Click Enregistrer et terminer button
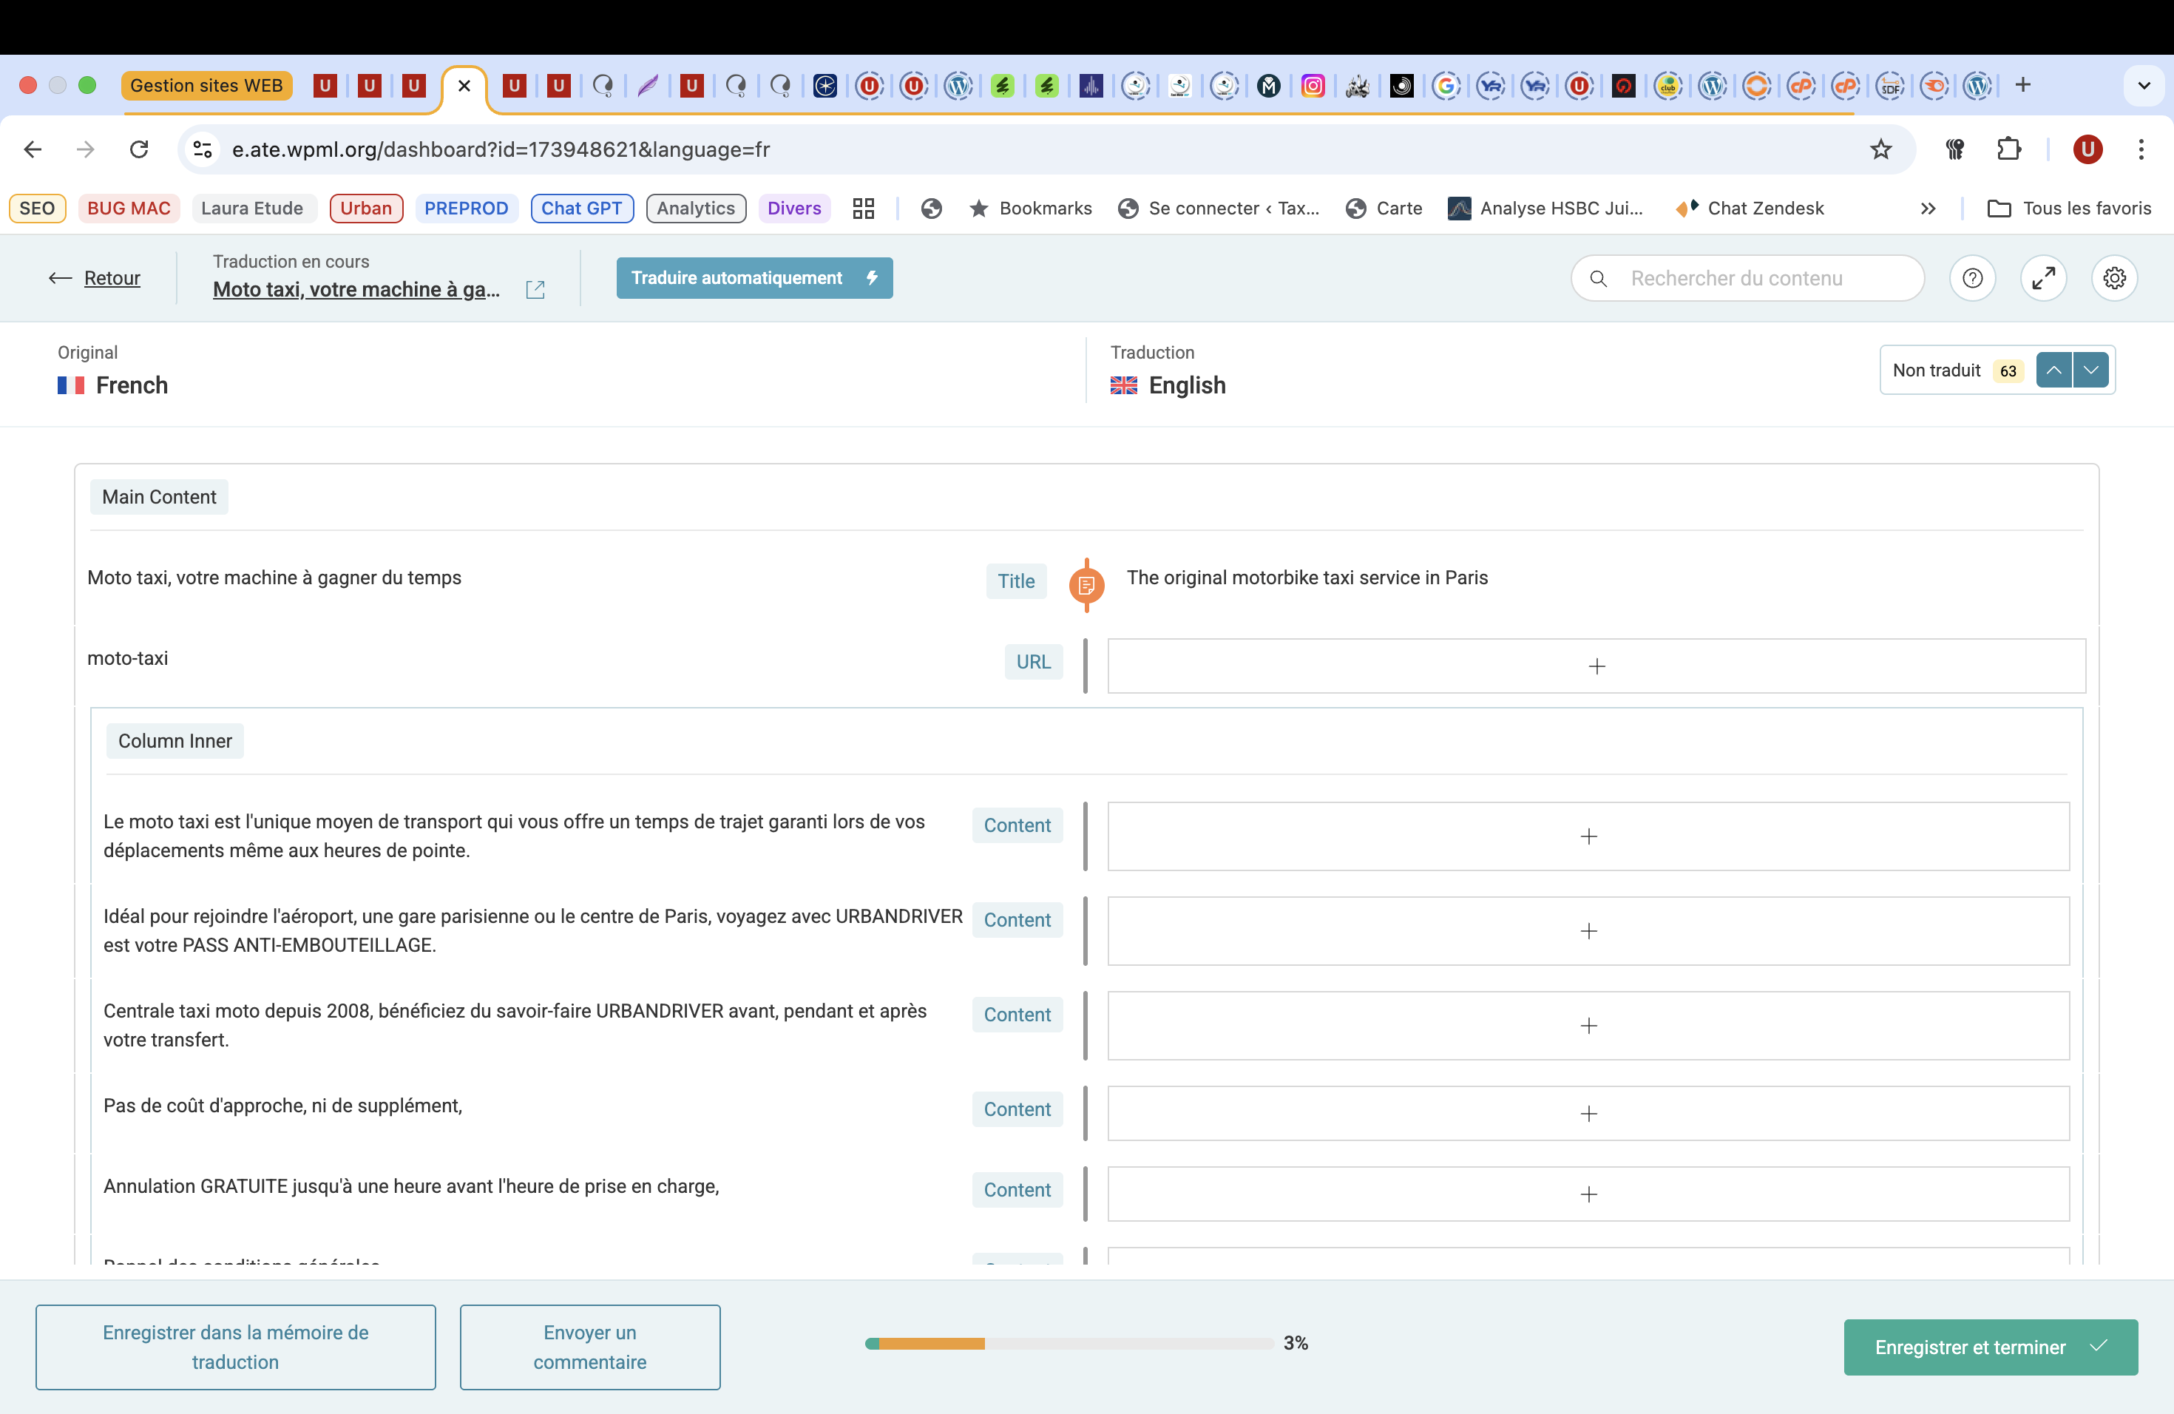This screenshot has height=1414, width=2174. [1989, 1347]
